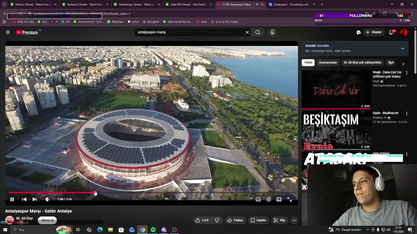Open a new browser tab
417x234 pixels.
(x=322, y=5)
